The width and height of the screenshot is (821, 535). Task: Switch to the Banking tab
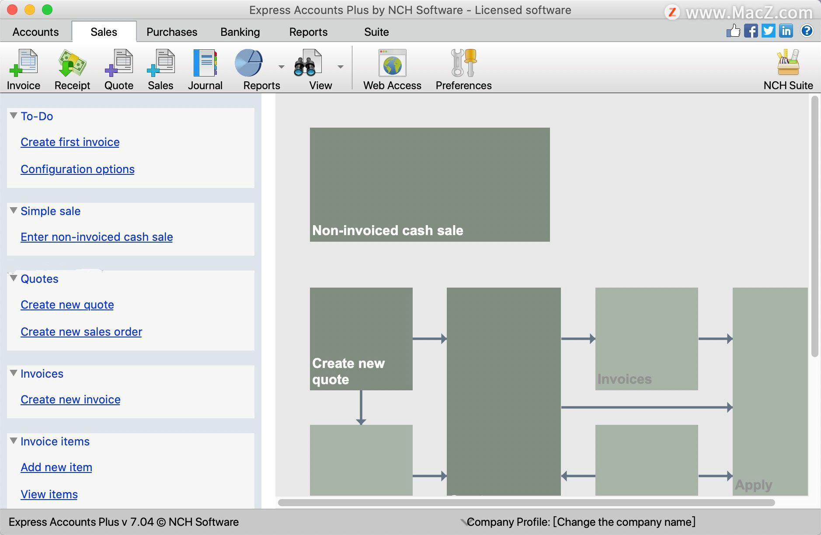[240, 32]
